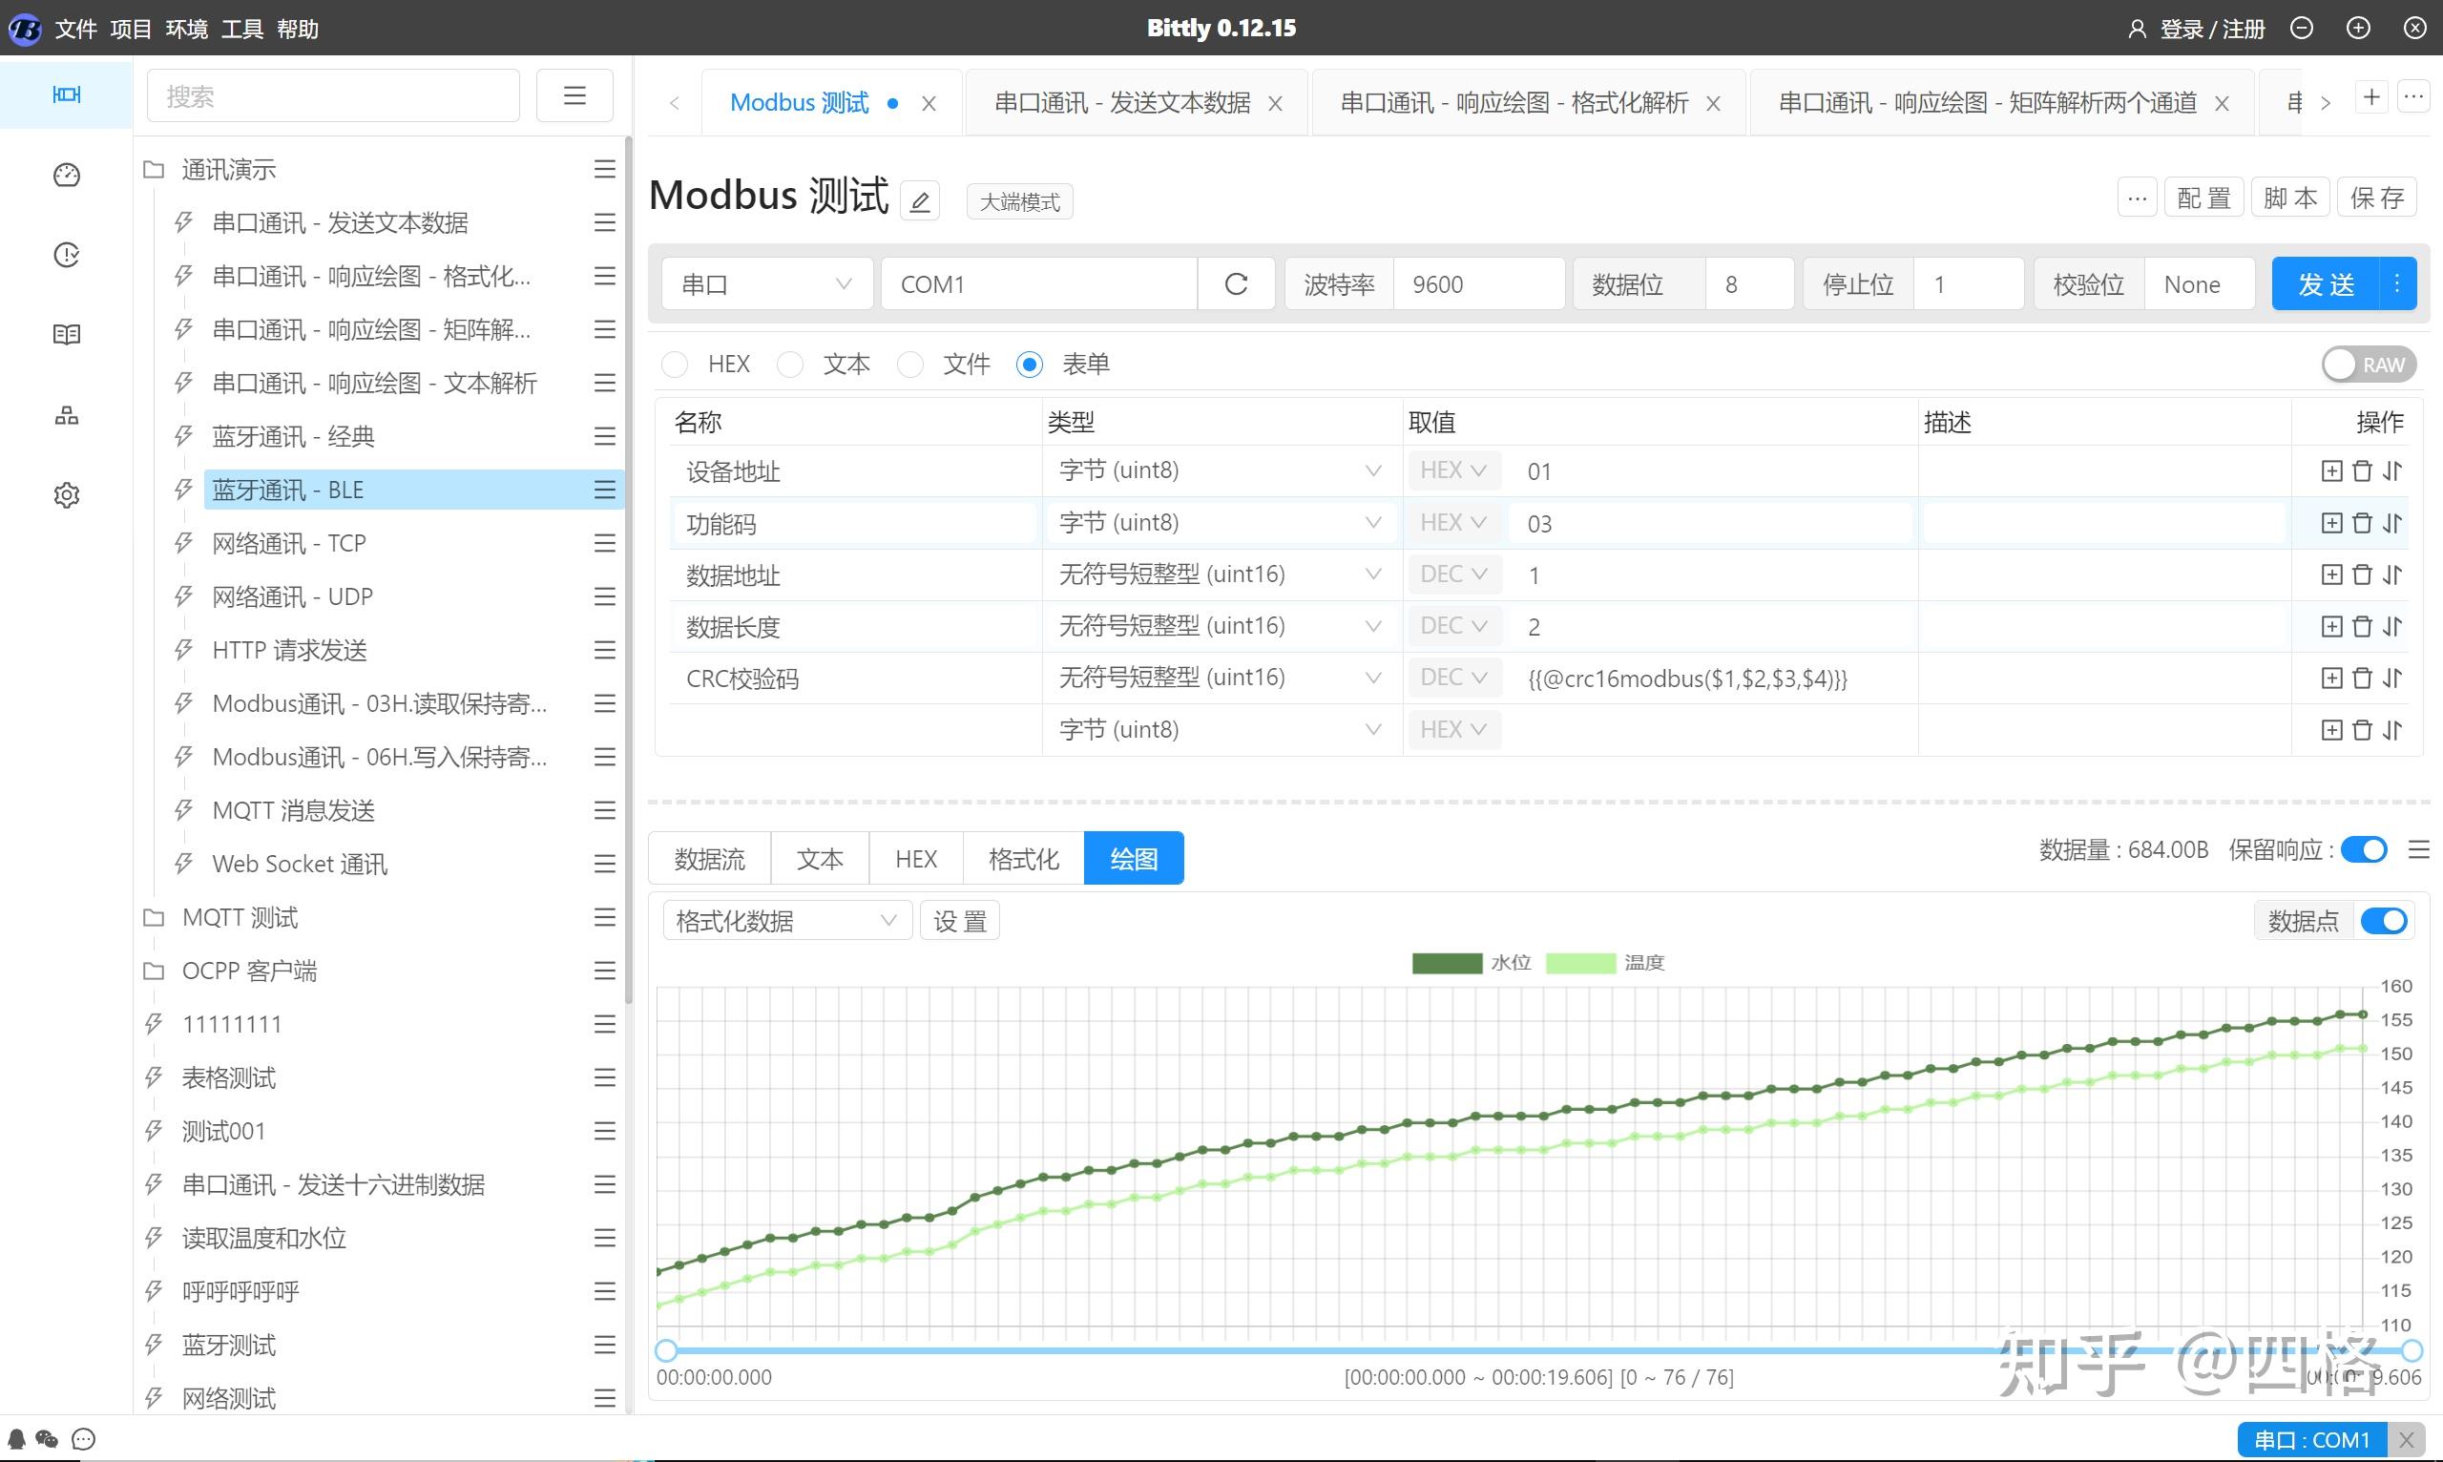The image size is (2443, 1462).
Task: Click the COM1 port input field
Action: coord(1039,283)
